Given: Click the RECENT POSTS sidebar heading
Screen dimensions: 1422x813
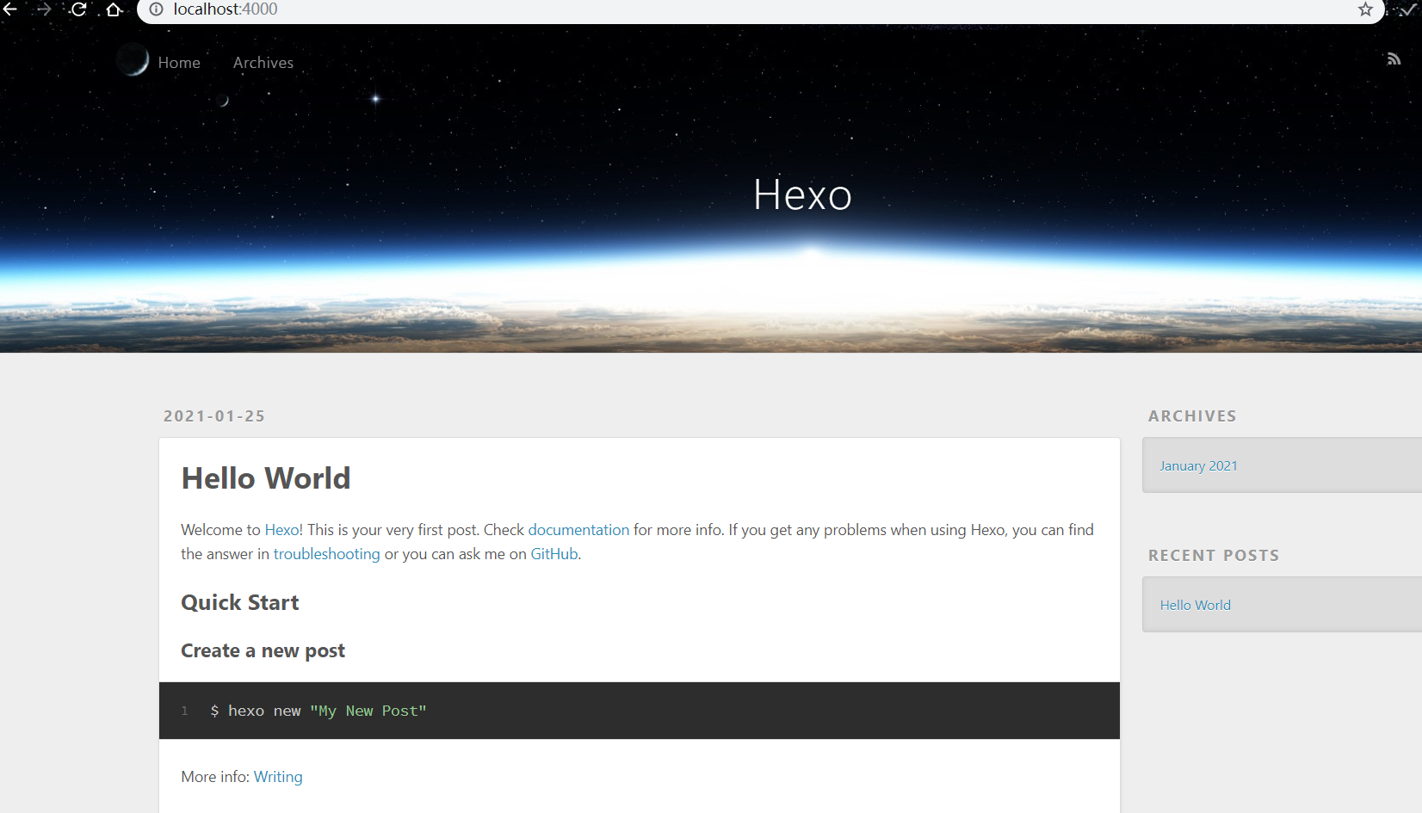Looking at the screenshot, I should click(1214, 556).
